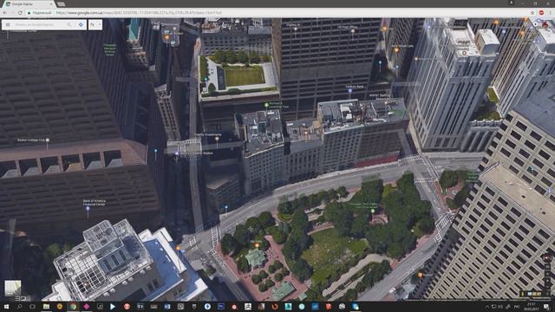
Task: Click the blue play arrow taskbar icon
Action: (x=113, y=306)
